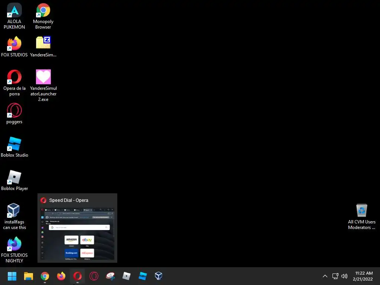
Task: Select the installfags can use this VirtualBox icon
Action: tap(14, 216)
